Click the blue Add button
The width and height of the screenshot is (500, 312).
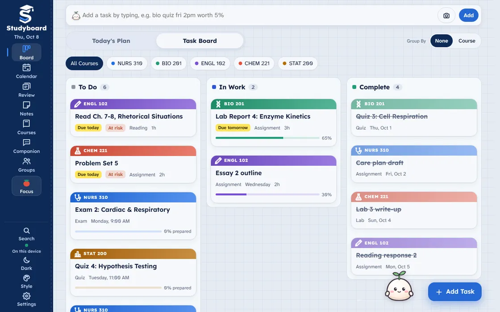[468, 15]
